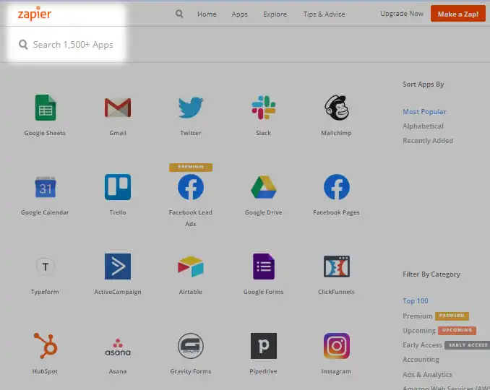The image size is (490, 390).
Task: Select the Airtable app icon
Action: 191,266
